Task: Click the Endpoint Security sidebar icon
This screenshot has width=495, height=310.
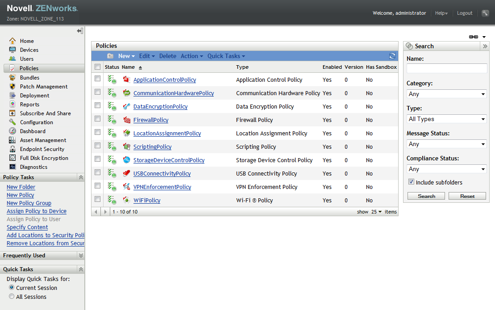Action: point(12,149)
